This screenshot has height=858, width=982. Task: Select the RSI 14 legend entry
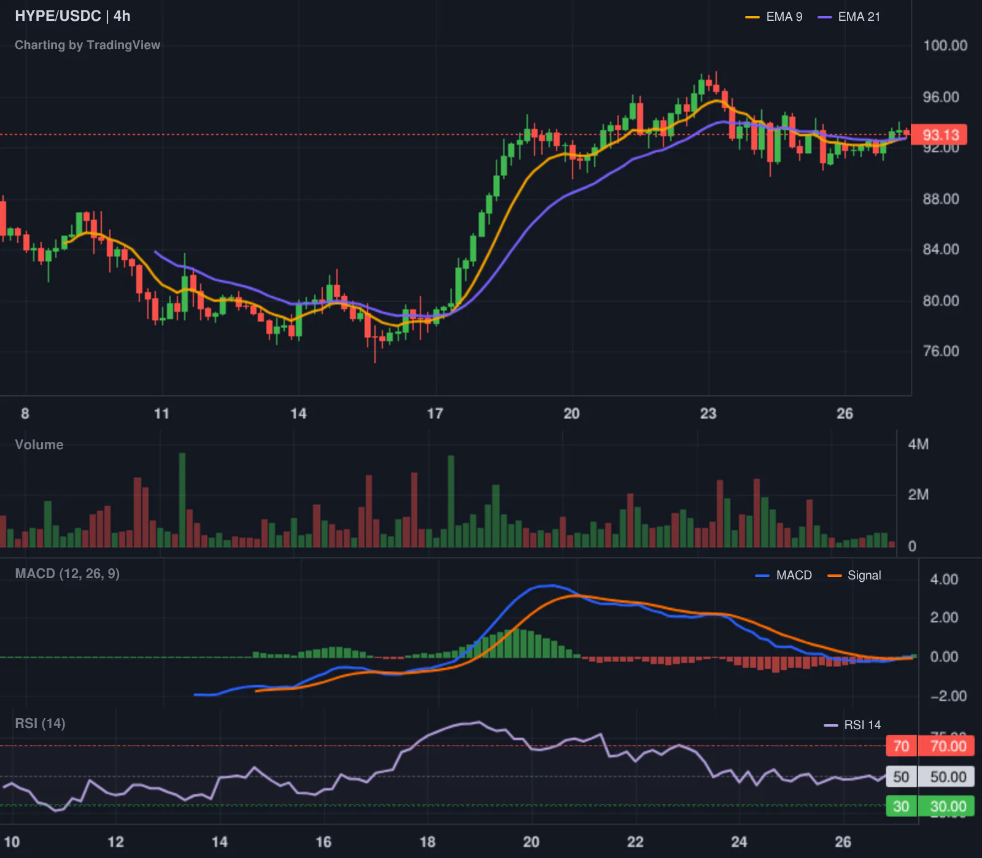[852, 725]
